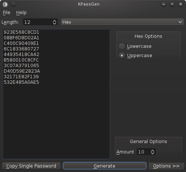The width and height of the screenshot is (186, 172).
Task: Open the File menu
Action: [7, 13]
